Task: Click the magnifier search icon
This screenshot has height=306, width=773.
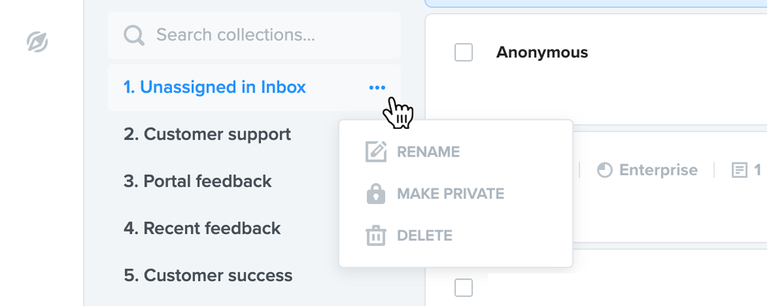Action: pyautogui.click(x=134, y=35)
